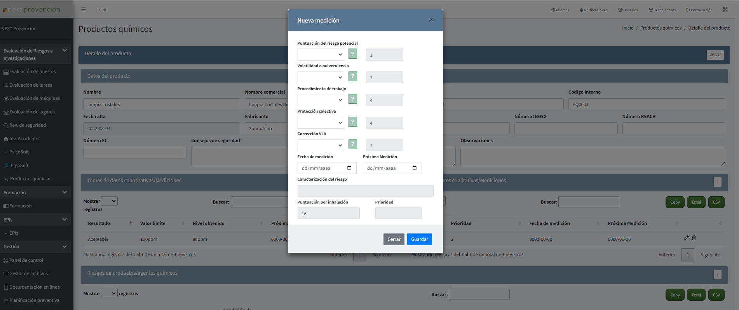Image resolution: width=739 pixels, height=310 pixels.
Task: Click the Corrección VLA question mark icon
Action: tap(353, 145)
